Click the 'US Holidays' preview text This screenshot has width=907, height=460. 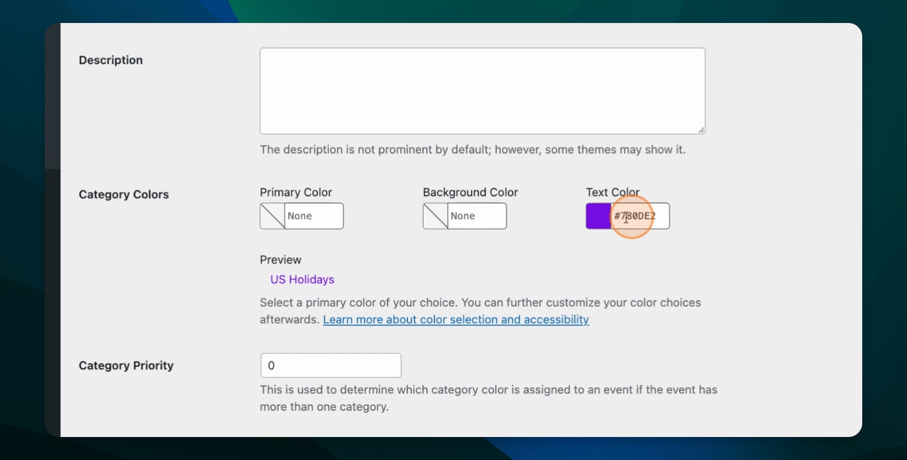coord(302,279)
